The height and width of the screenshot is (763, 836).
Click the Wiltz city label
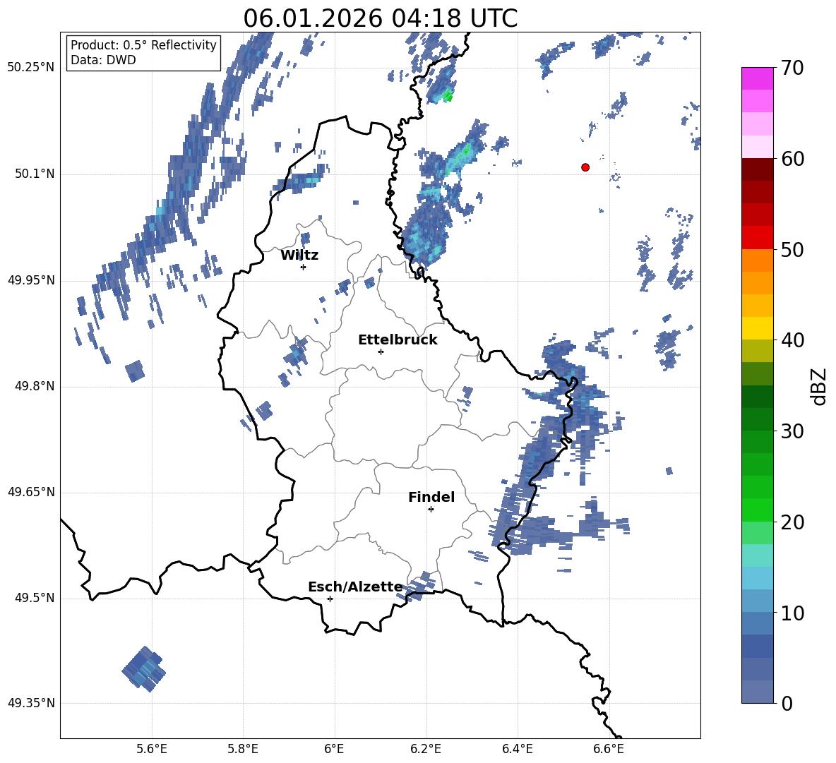pos(299,256)
